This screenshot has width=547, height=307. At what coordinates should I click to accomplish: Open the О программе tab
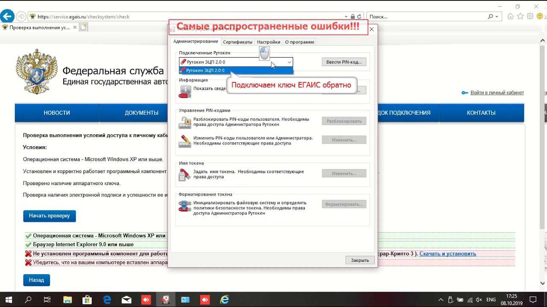coord(300,42)
